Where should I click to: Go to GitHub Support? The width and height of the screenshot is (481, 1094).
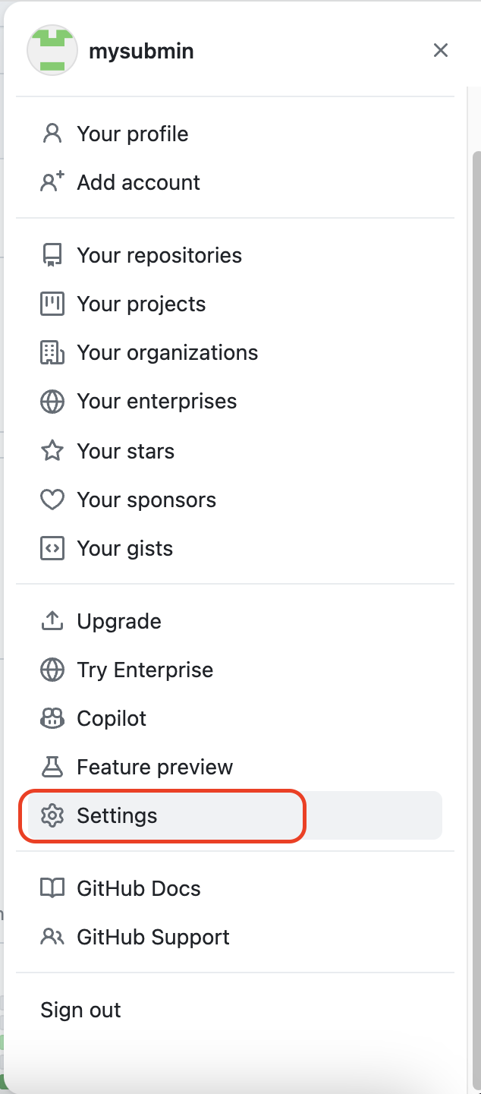click(x=152, y=938)
